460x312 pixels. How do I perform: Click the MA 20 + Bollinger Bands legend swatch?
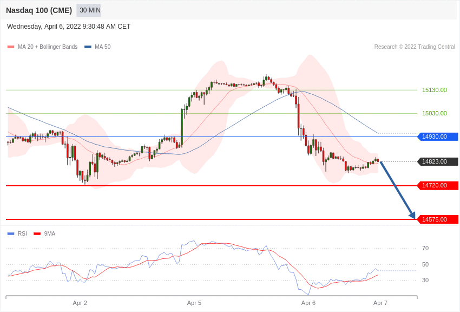(x=11, y=47)
